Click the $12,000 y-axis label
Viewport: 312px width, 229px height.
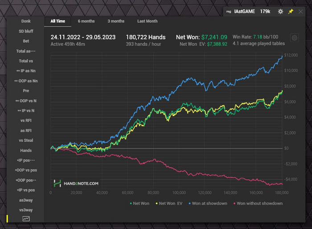291,55
